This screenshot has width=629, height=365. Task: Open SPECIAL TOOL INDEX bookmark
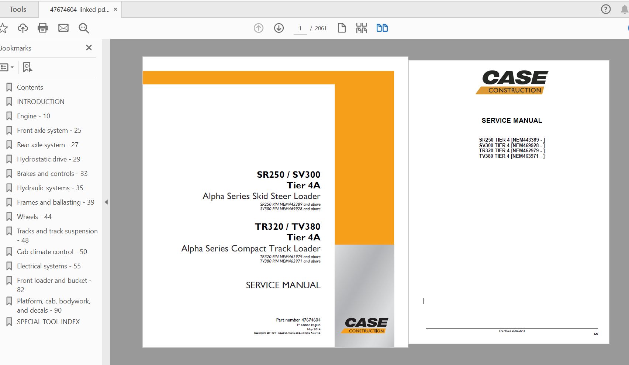48,322
